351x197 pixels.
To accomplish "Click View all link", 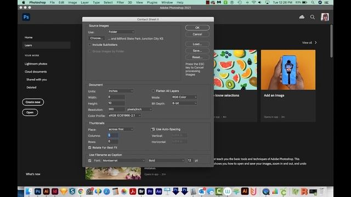I will [x=307, y=43].
